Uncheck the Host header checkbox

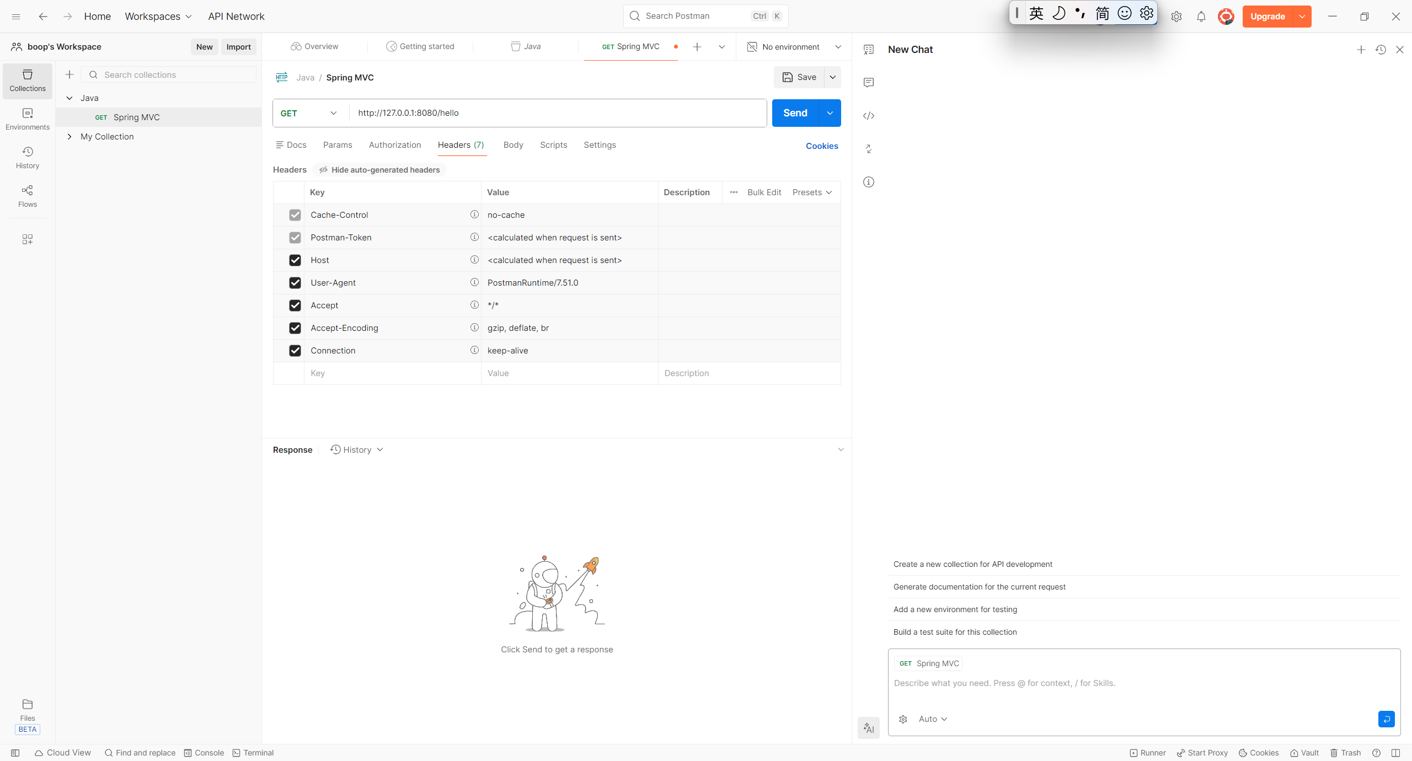click(295, 260)
